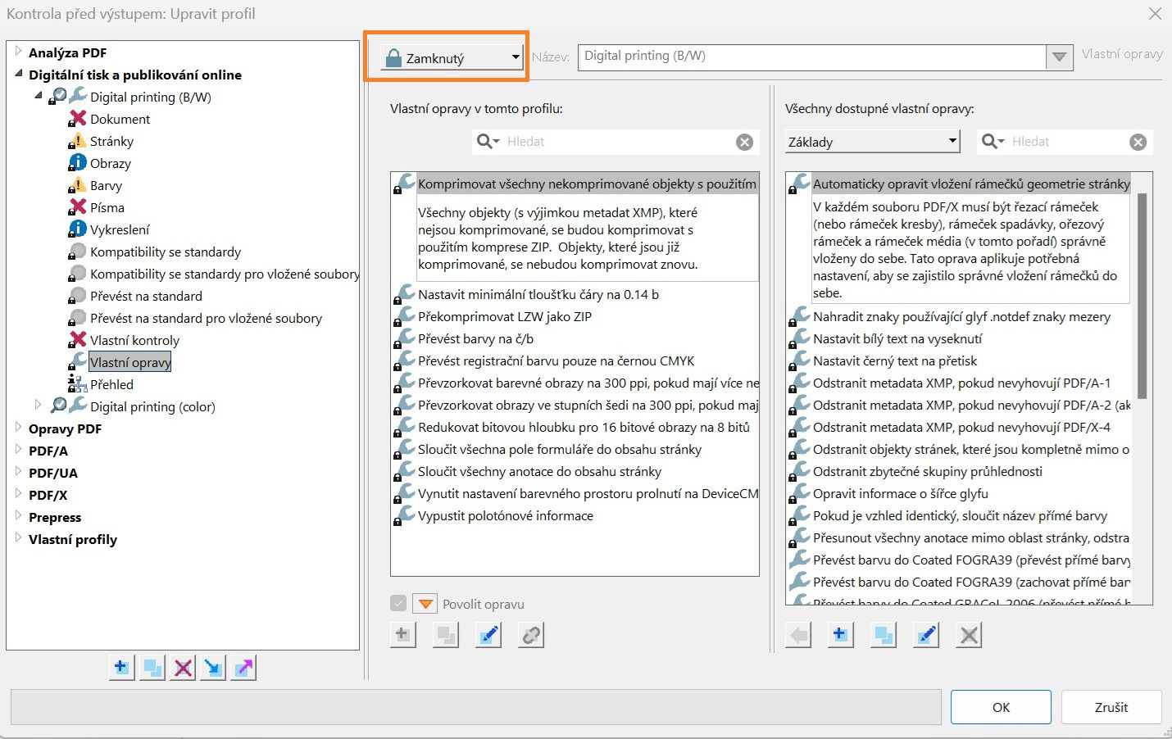The width and height of the screenshot is (1172, 739).
Task: Select the fix 'Překomprimovat LZW jako ZIP'
Action: click(x=505, y=316)
